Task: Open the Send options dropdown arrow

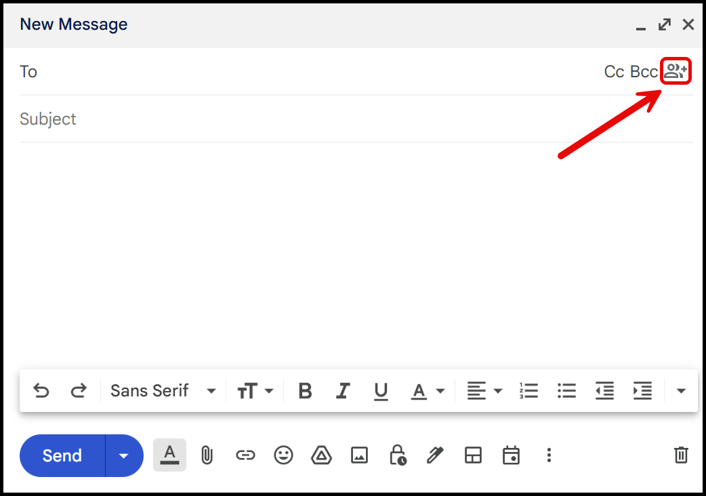Action: (x=124, y=455)
